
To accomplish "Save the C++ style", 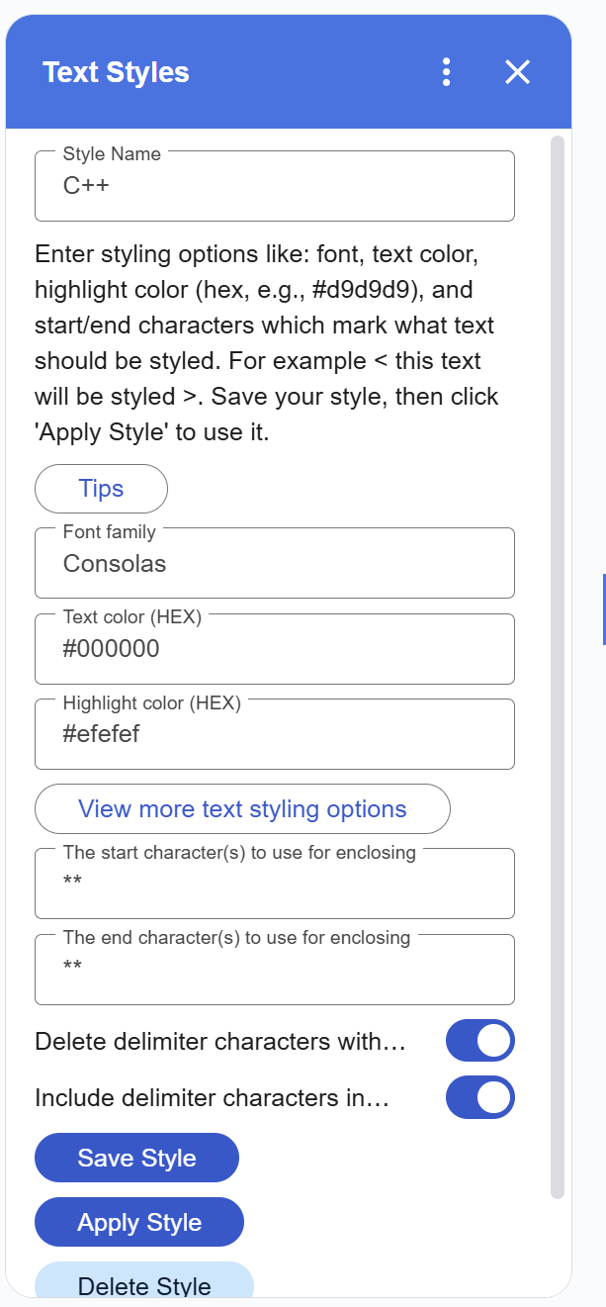I will (136, 1158).
